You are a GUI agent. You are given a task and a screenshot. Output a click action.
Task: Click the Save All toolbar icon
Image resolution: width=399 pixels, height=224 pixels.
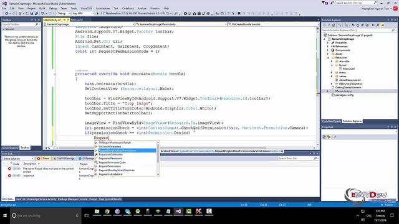tap(36, 14)
